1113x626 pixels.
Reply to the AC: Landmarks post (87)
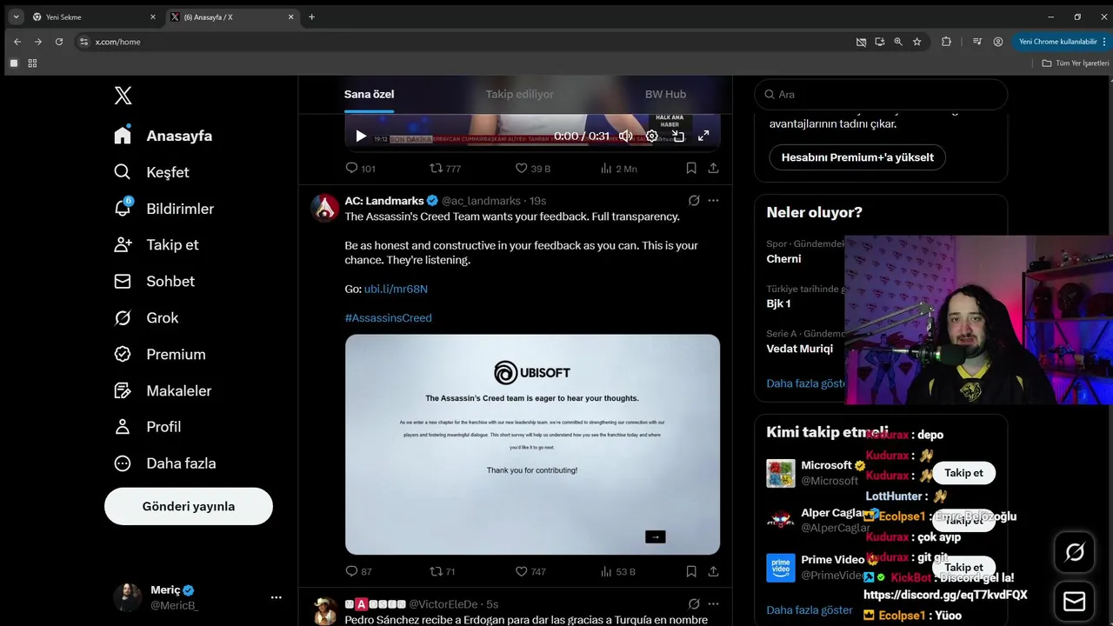[x=359, y=571]
